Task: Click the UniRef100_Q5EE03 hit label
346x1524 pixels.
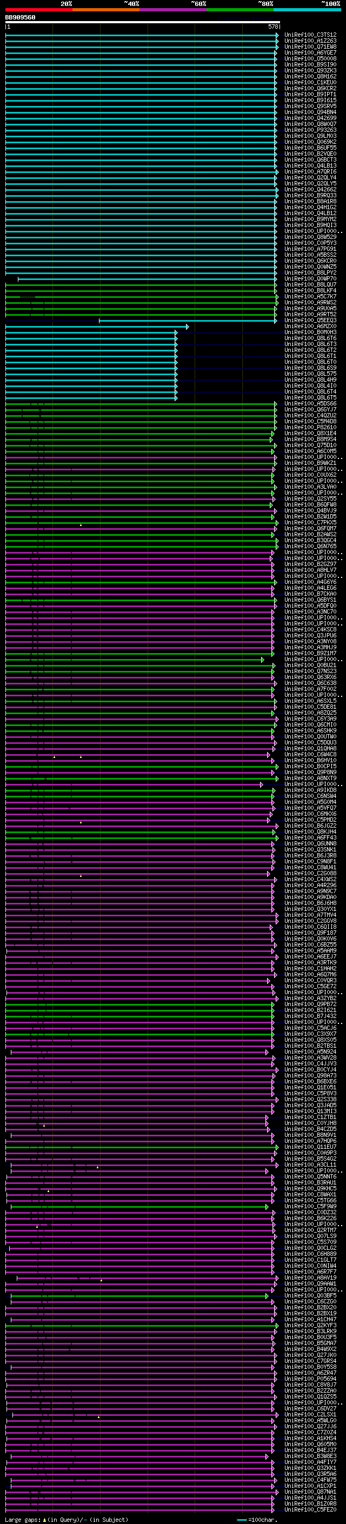Action: pos(310,320)
